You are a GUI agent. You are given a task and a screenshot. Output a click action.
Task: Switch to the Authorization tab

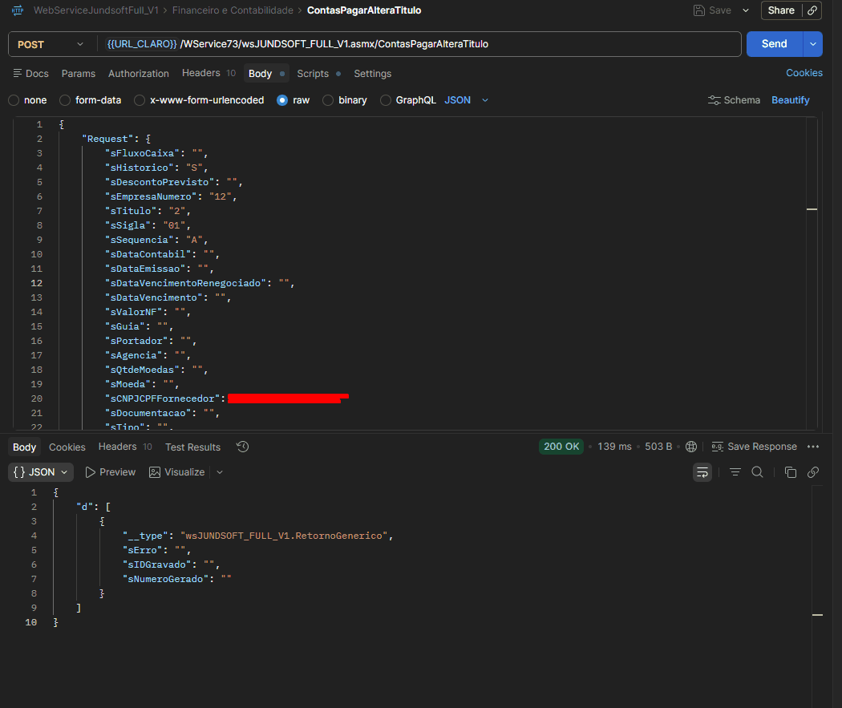tap(139, 74)
